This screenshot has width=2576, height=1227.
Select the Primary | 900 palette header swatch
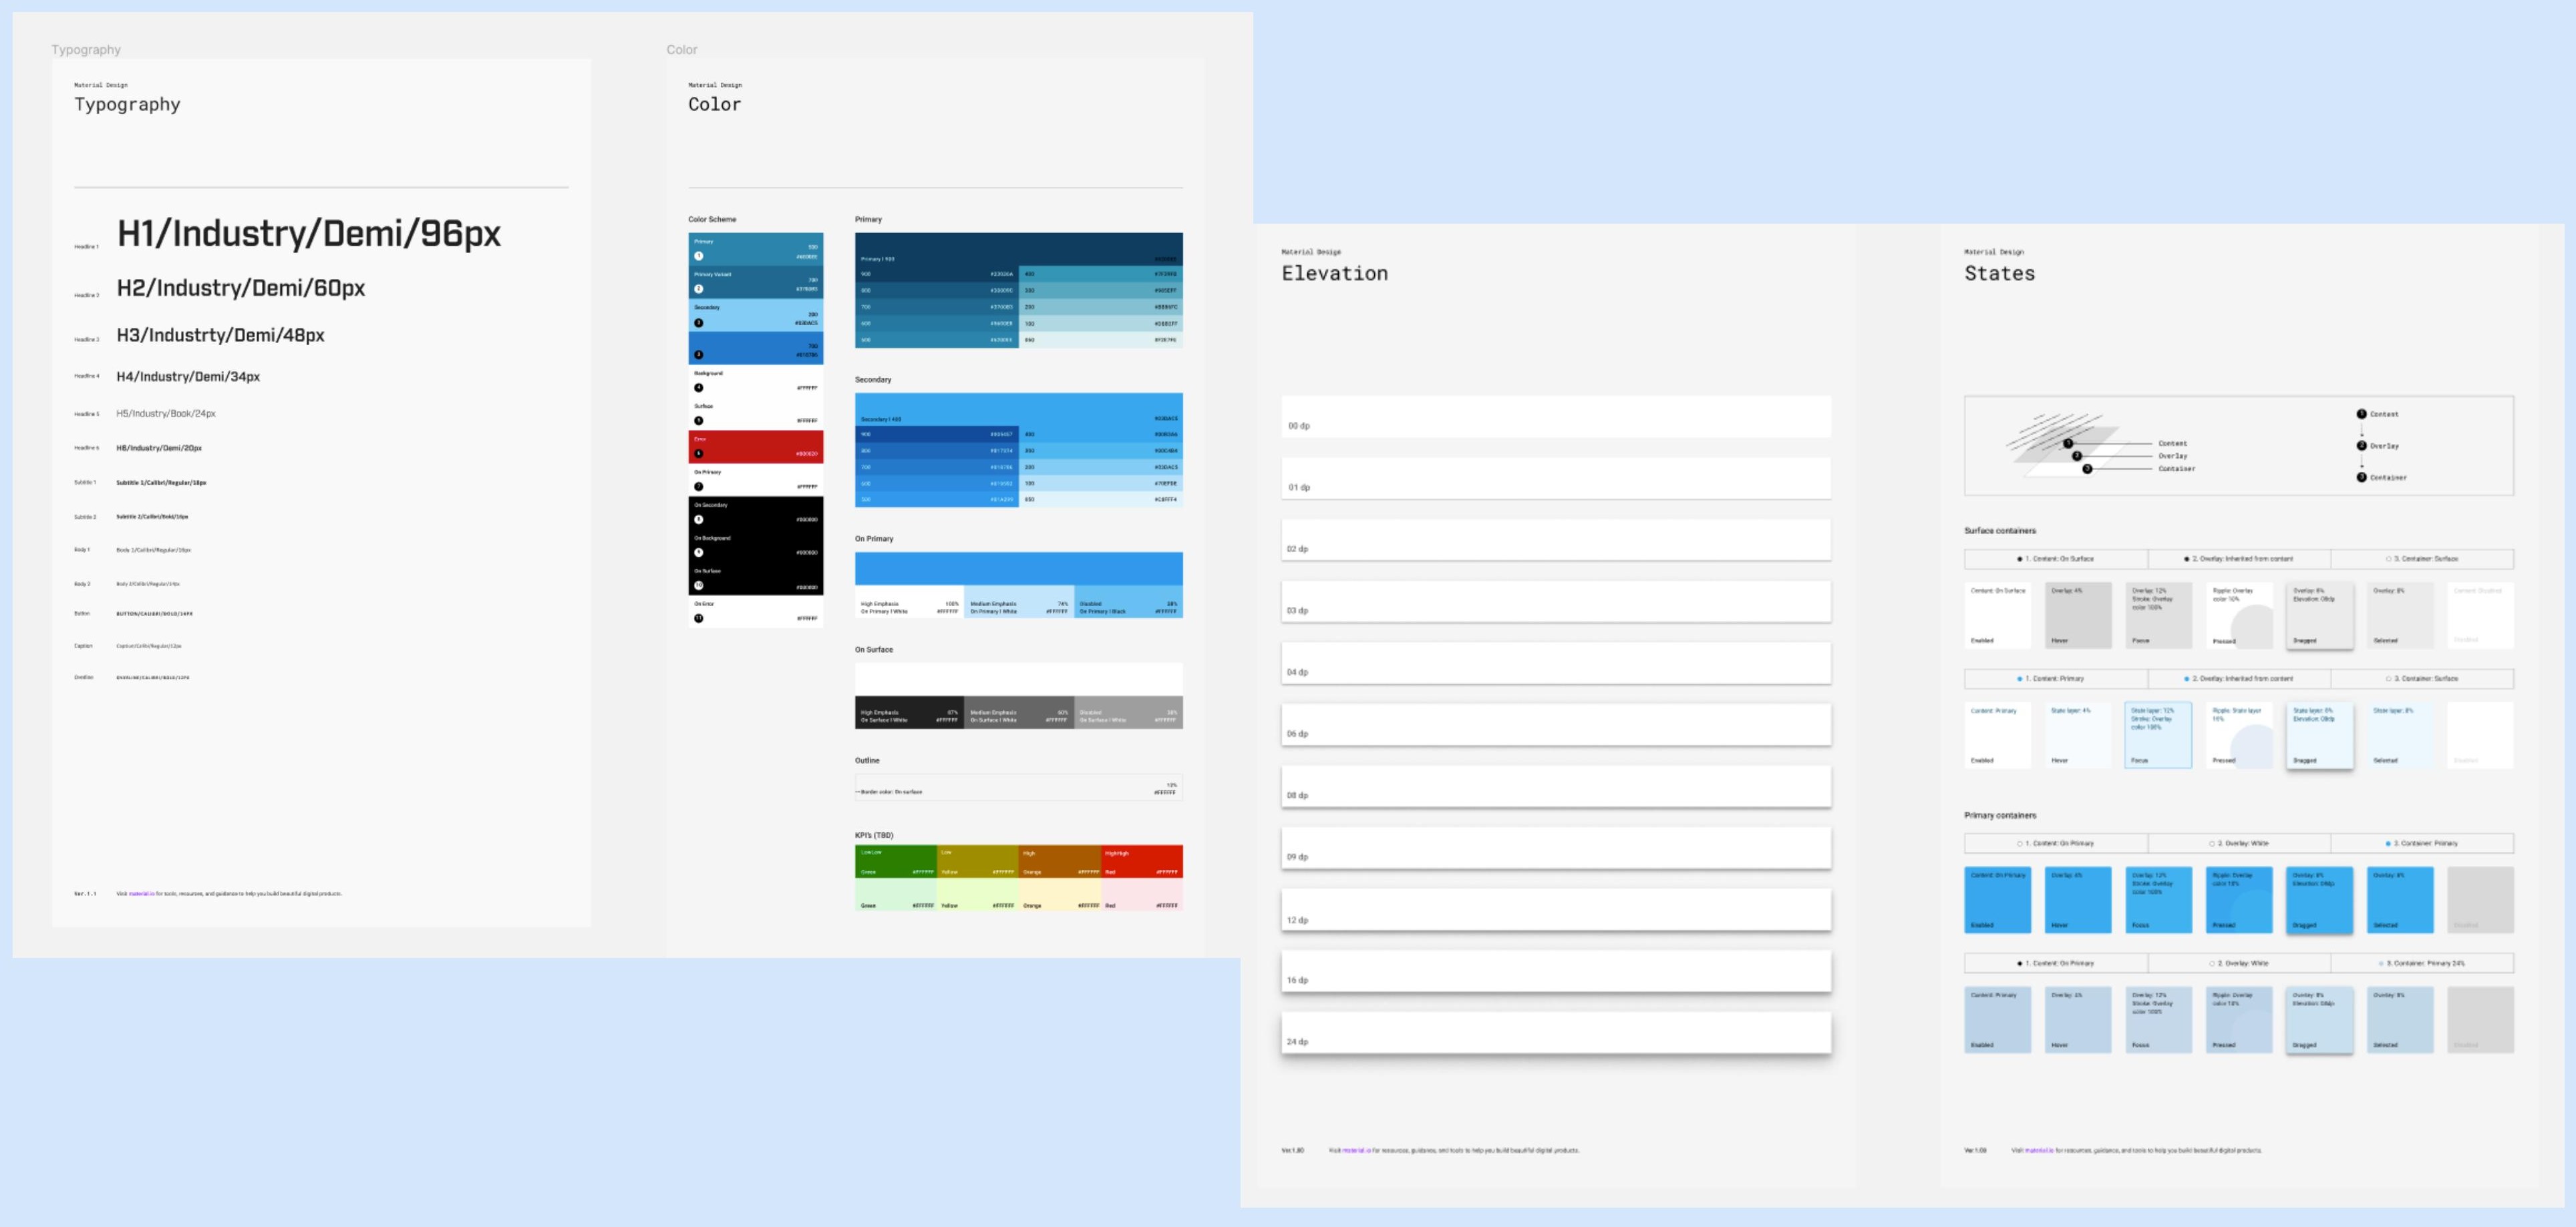[1018, 249]
